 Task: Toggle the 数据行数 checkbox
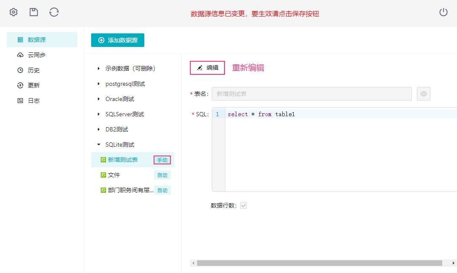(x=243, y=205)
